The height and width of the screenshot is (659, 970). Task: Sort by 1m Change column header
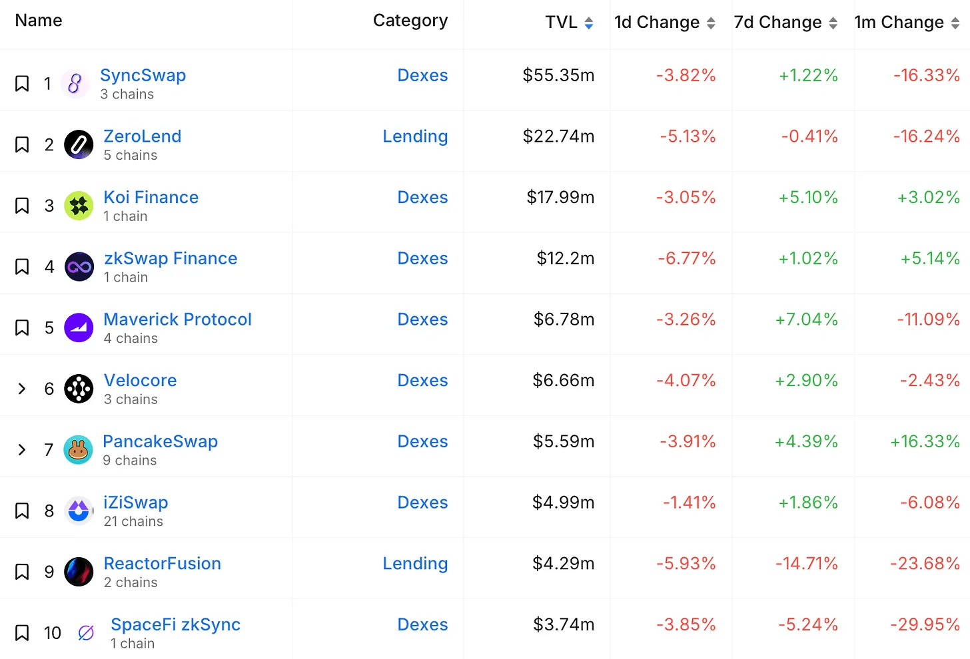(x=907, y=23)
